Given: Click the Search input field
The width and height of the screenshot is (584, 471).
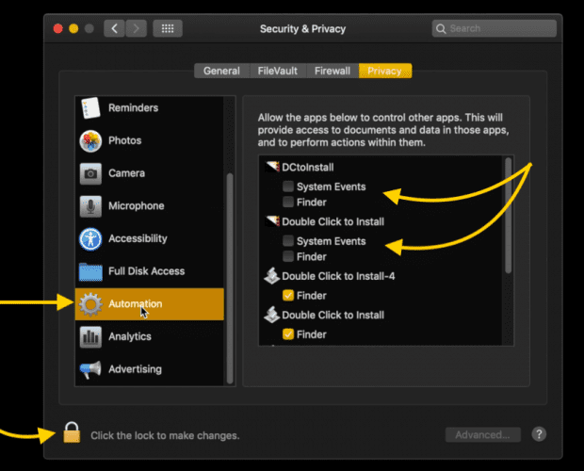Looking at the screenshot, I should coord(495,28).
